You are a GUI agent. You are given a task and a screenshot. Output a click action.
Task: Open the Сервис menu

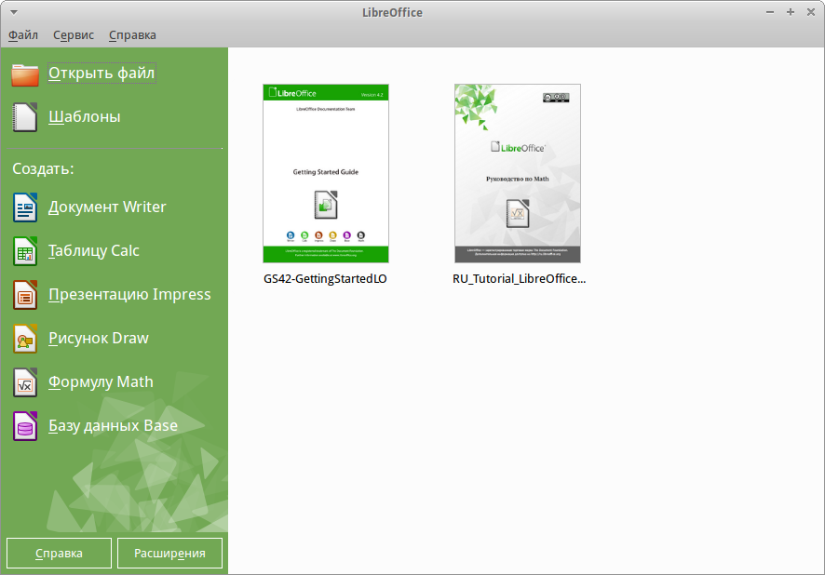tap(74, 35)
